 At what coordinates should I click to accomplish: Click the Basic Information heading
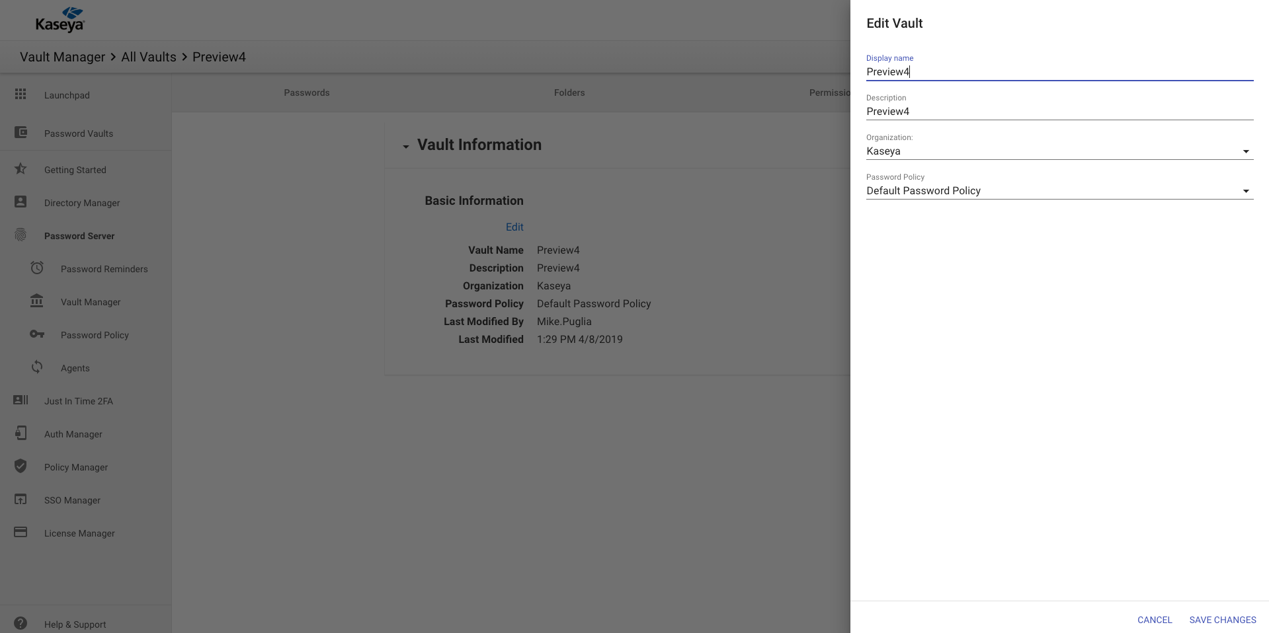pos(474,200)
